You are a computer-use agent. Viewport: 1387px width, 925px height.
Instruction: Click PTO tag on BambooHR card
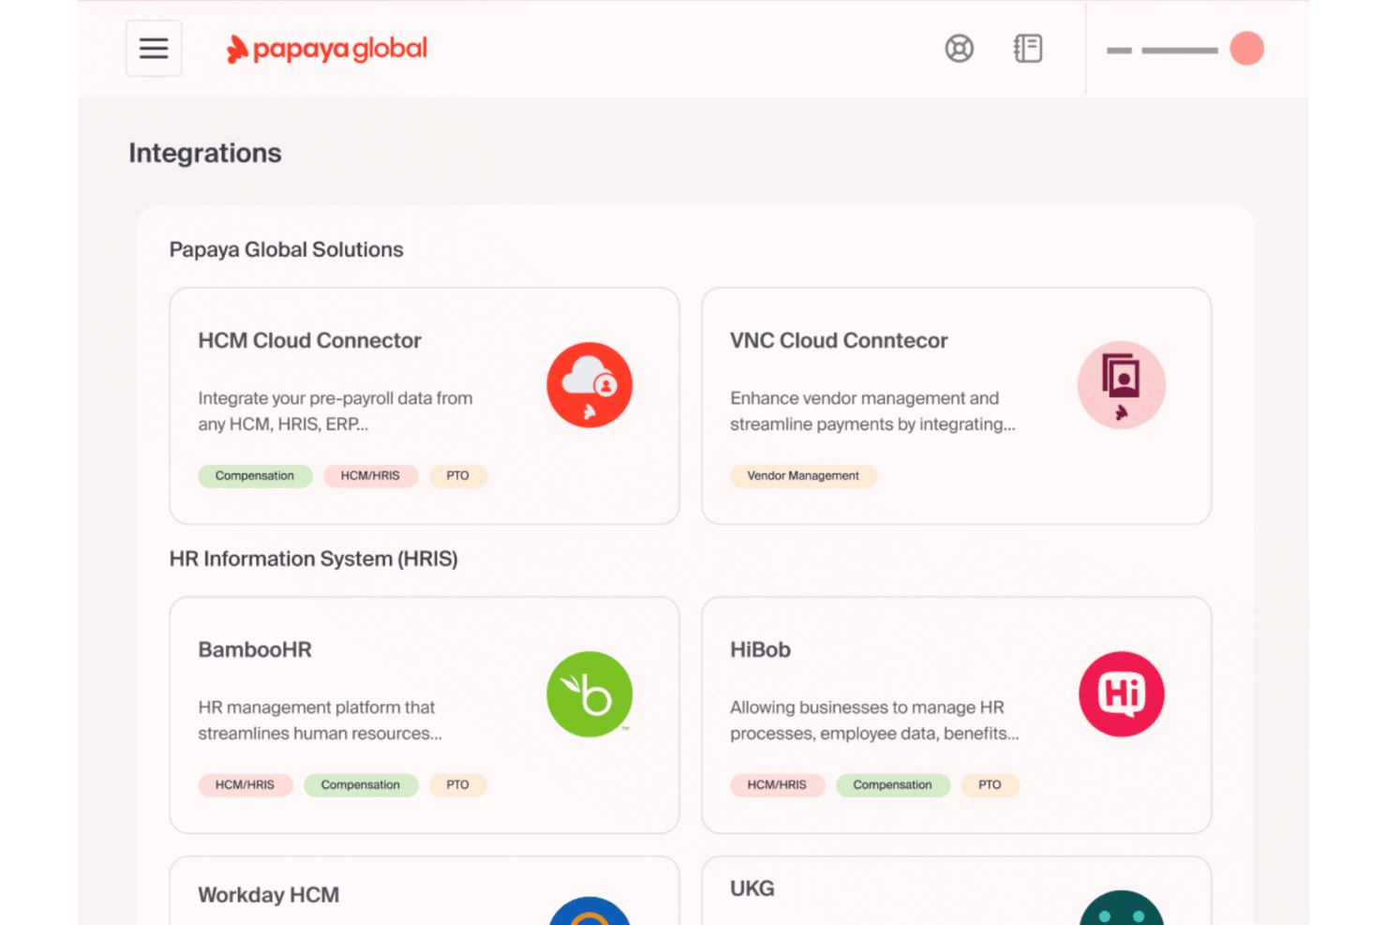(x=457, y=785)
